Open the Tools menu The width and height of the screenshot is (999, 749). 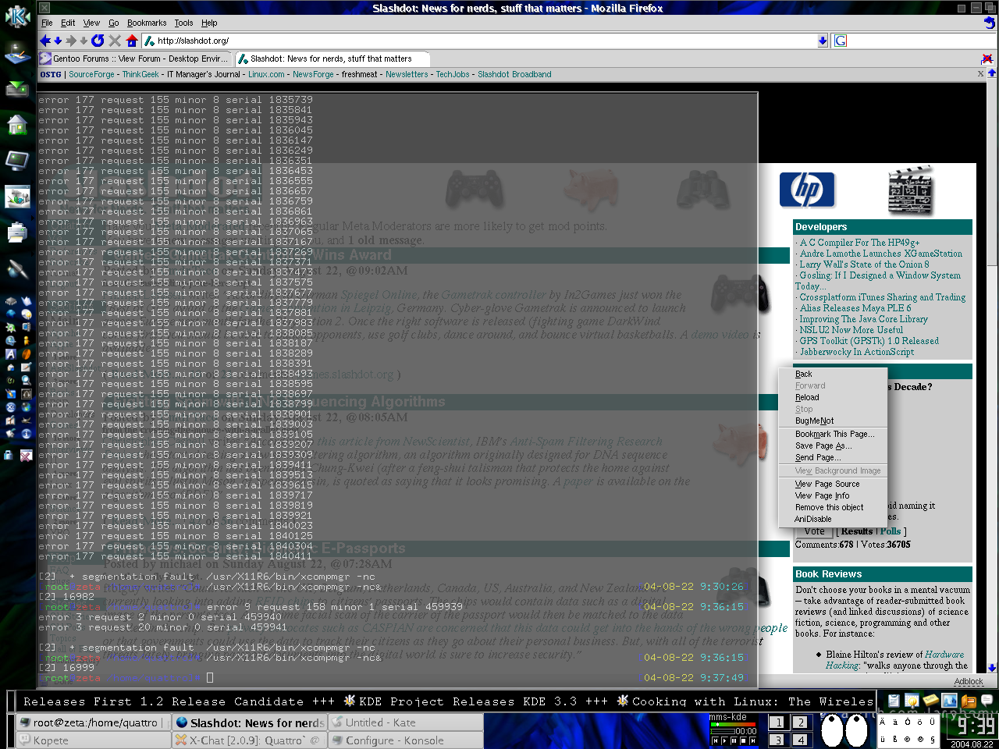(x=183, y=23)
